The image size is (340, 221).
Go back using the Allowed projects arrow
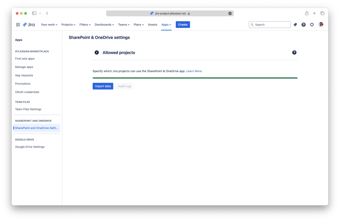coord(97,53)
